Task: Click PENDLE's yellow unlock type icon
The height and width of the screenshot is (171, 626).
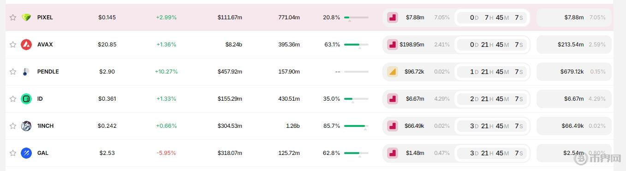Action: (393, 72)
